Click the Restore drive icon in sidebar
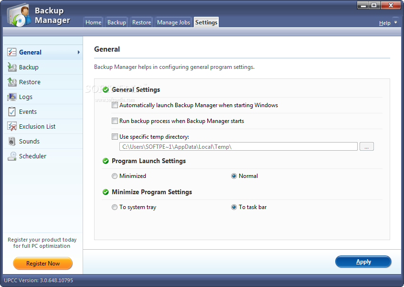The image size is (404, 287). (12, 82)
